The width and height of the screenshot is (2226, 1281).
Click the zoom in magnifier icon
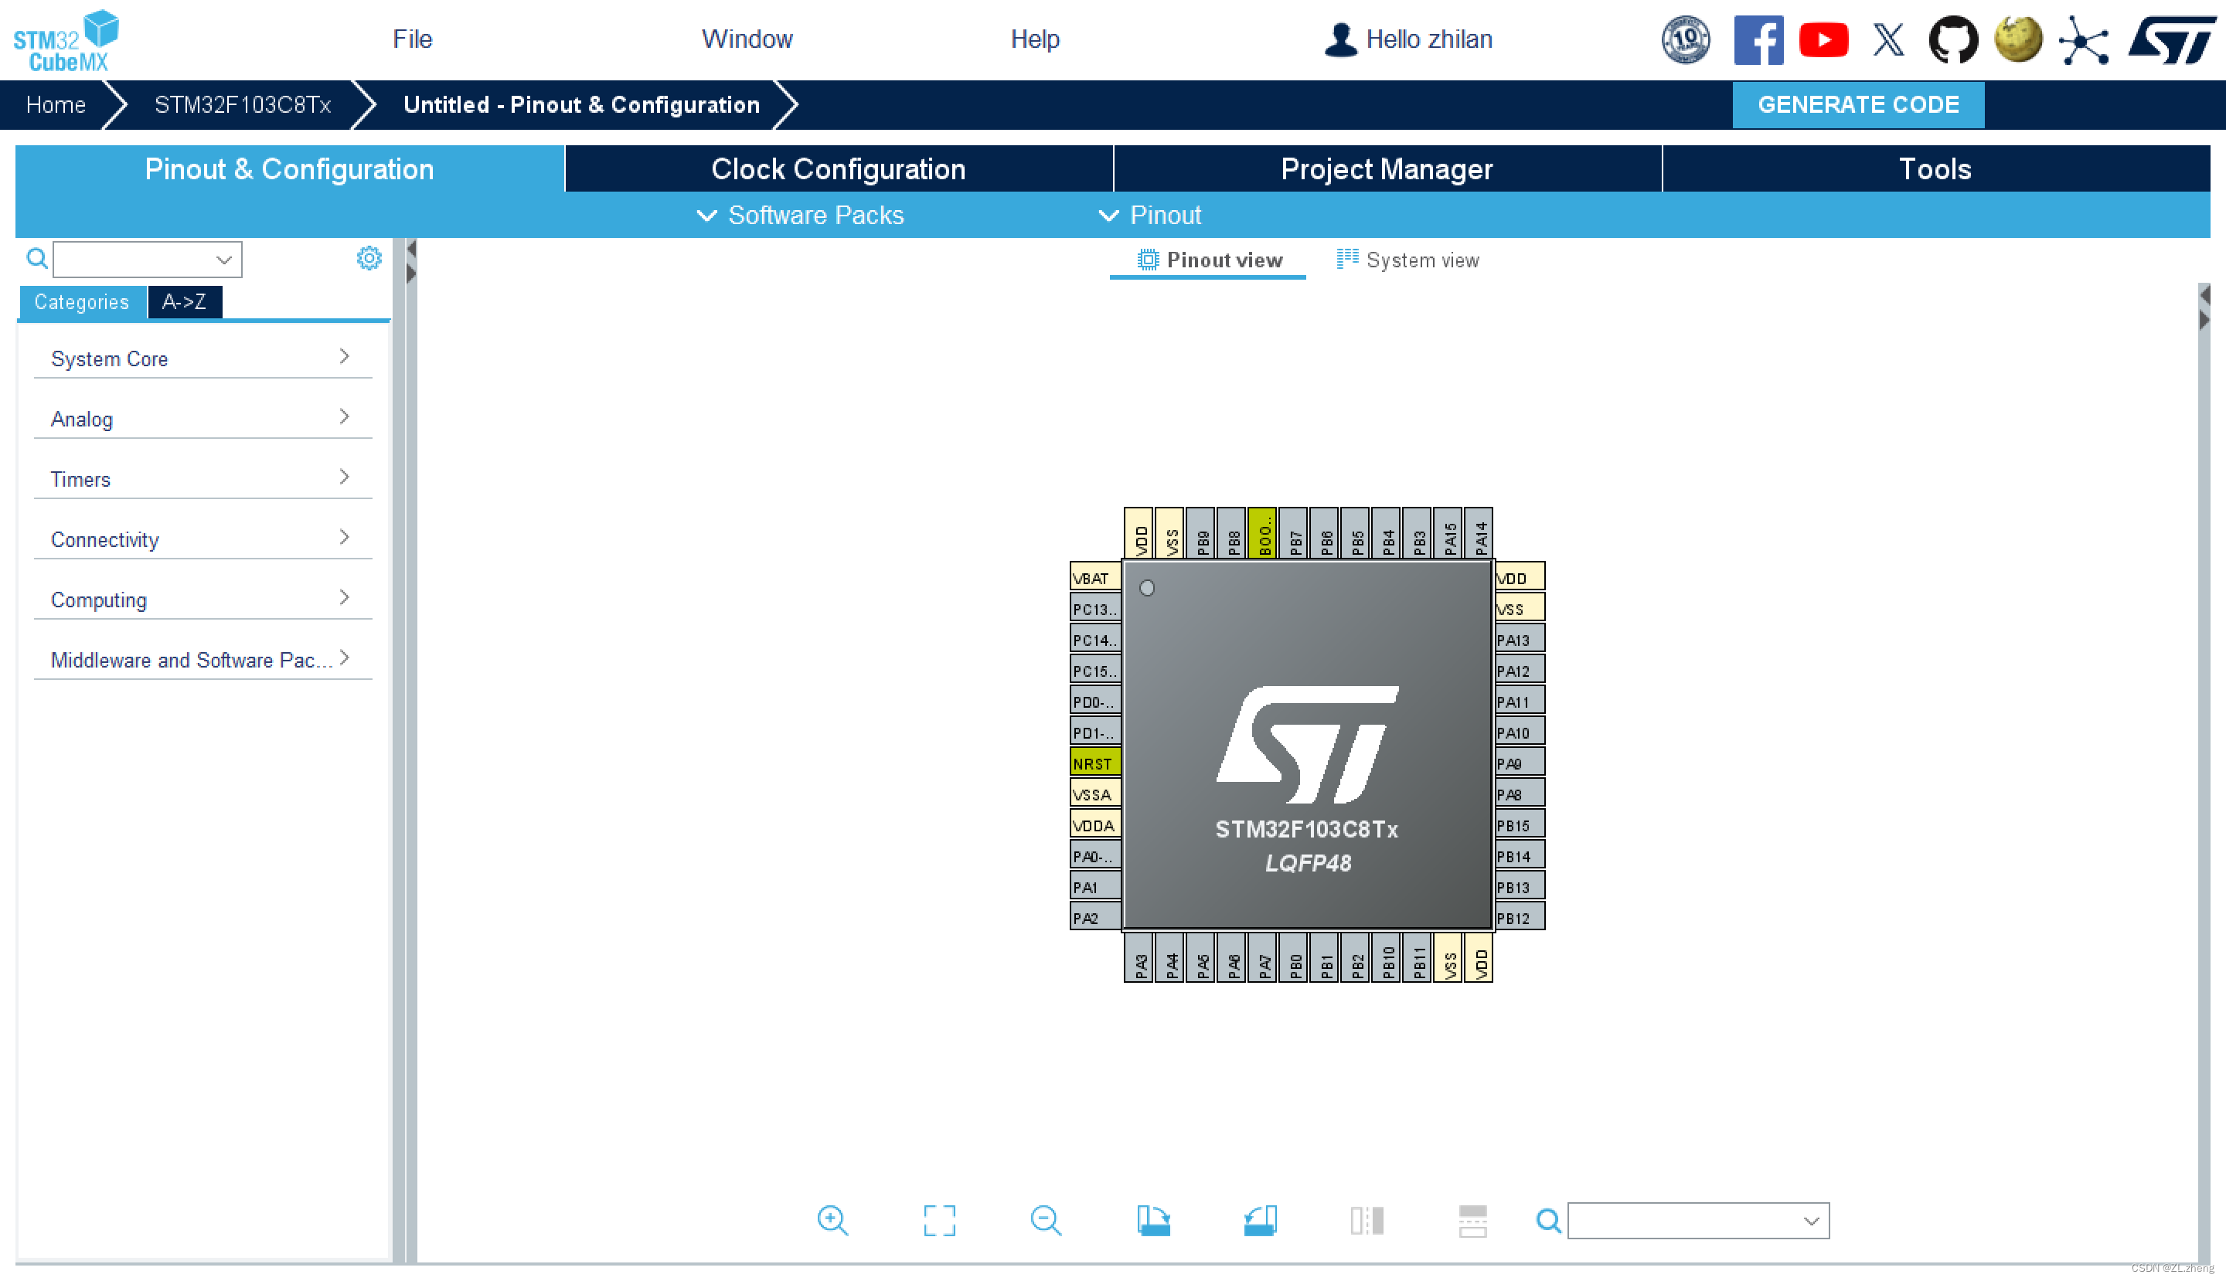click(832, 1220)
